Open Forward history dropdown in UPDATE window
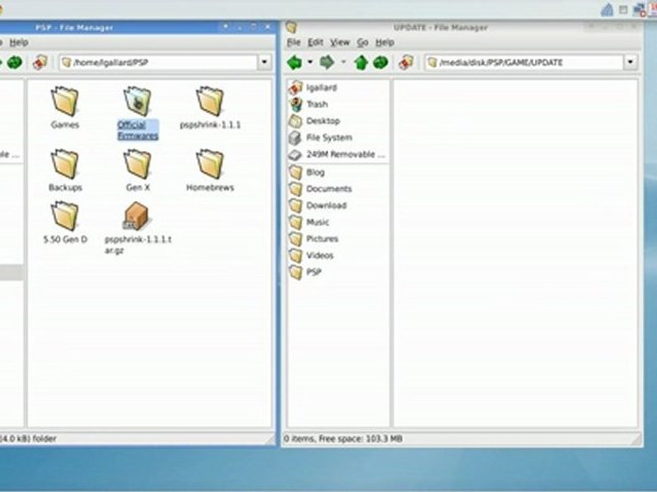 click(x=343, y=62)
